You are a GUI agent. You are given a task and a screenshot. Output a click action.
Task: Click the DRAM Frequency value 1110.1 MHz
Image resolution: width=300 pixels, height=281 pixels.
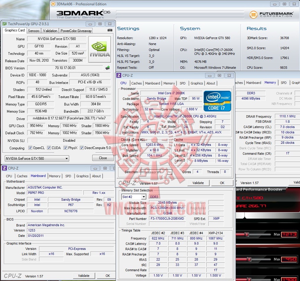click(x=287, y=116)
